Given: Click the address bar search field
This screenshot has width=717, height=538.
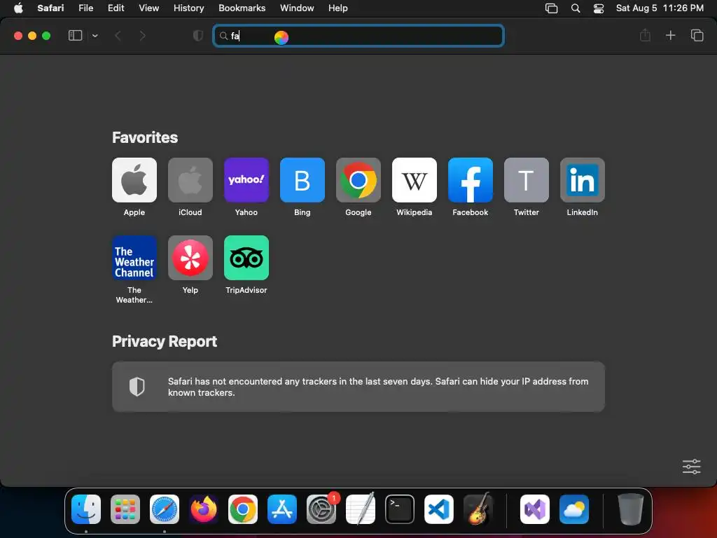Looking at the screenshot, I should (358, 36).
